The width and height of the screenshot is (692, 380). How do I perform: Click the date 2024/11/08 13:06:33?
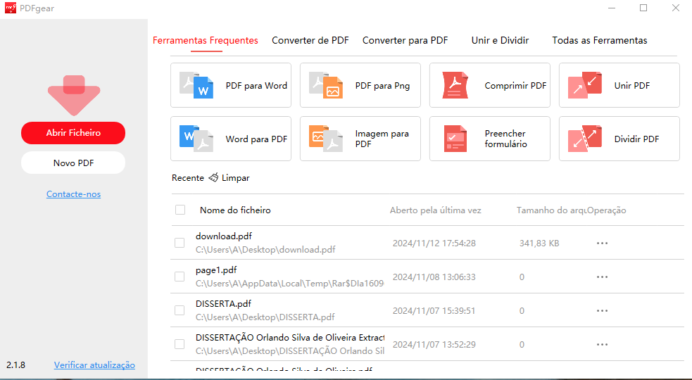[434, 277]
